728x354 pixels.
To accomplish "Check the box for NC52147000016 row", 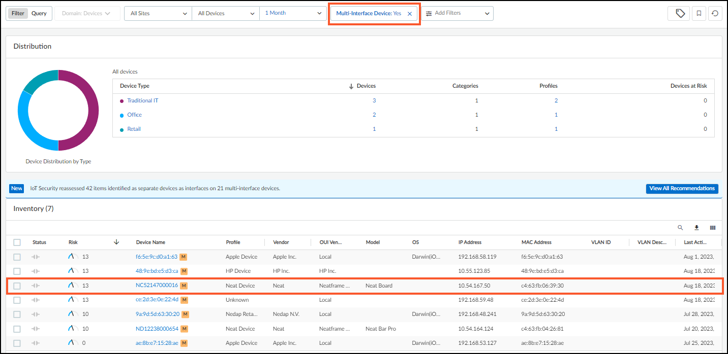I will [17, 286].
